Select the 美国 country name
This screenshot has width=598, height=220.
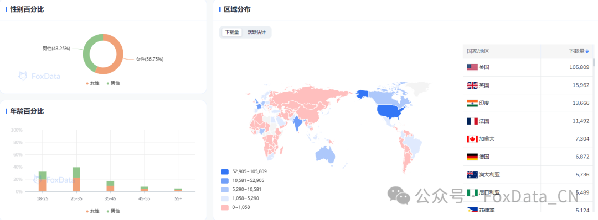click(484, 67)
